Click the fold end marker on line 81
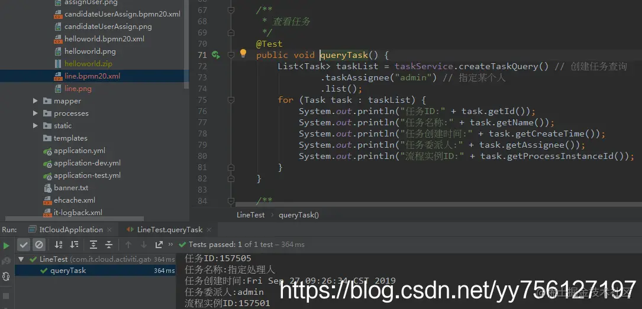This screenshot has height=309, width=642. tap(231, 167)
